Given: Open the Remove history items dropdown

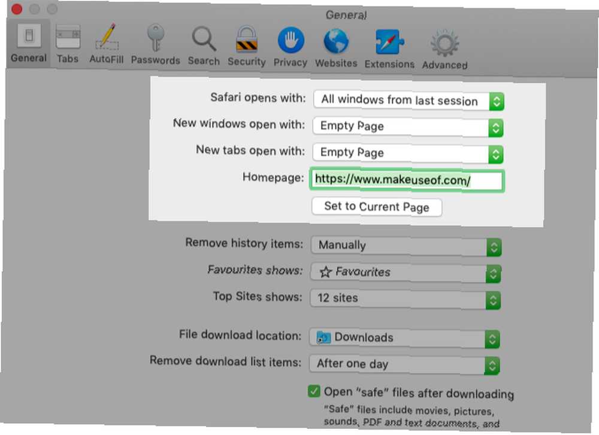Looking at the screenshot, I should (x=406, y=246).
